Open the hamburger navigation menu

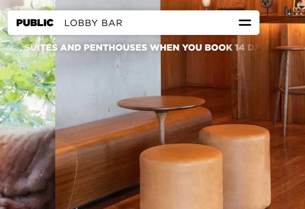coord(245,23)
